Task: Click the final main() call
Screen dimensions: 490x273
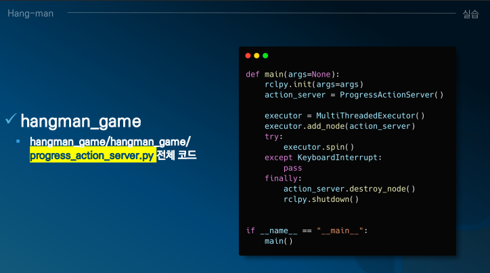Action: [x=278, y=241]
